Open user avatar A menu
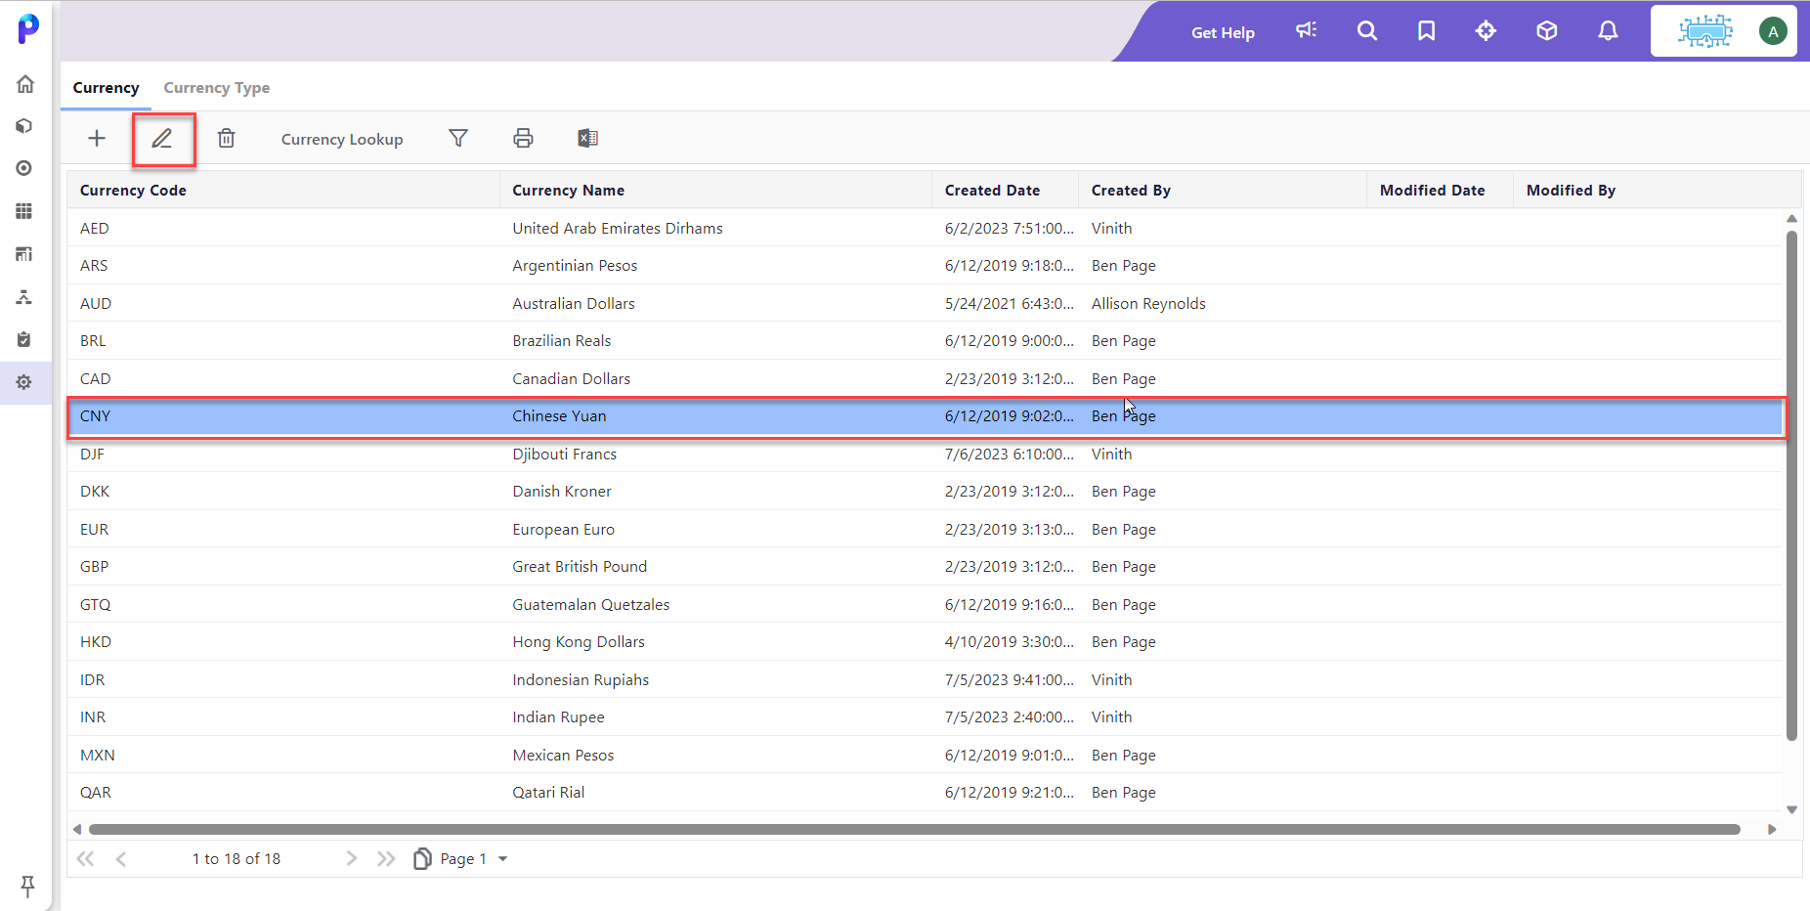 [x=1773, y=31]
